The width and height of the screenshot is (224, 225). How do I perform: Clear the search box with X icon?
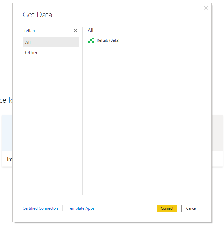click(75, 30)
